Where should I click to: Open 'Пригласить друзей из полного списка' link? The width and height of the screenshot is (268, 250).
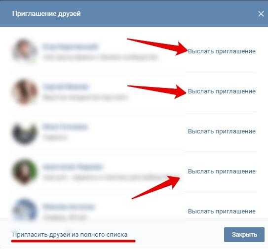pos(70,235)
